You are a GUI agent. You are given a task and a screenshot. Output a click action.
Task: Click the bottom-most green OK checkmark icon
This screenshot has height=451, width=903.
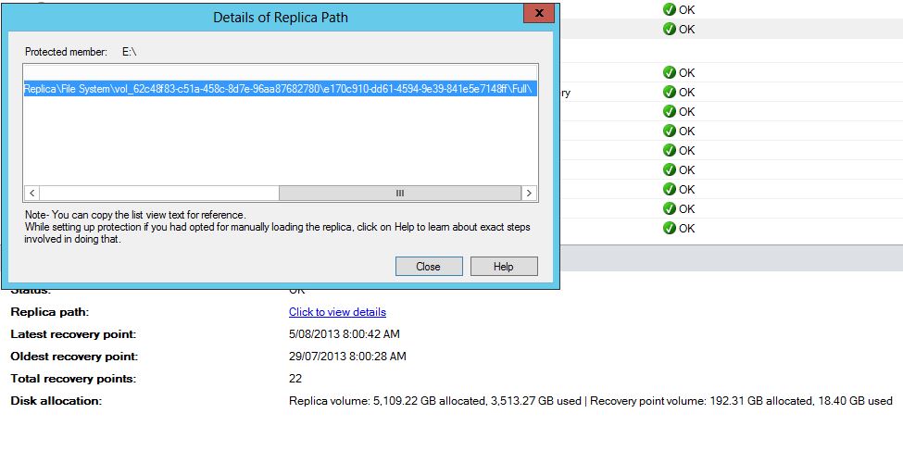[x=669, y=228]
